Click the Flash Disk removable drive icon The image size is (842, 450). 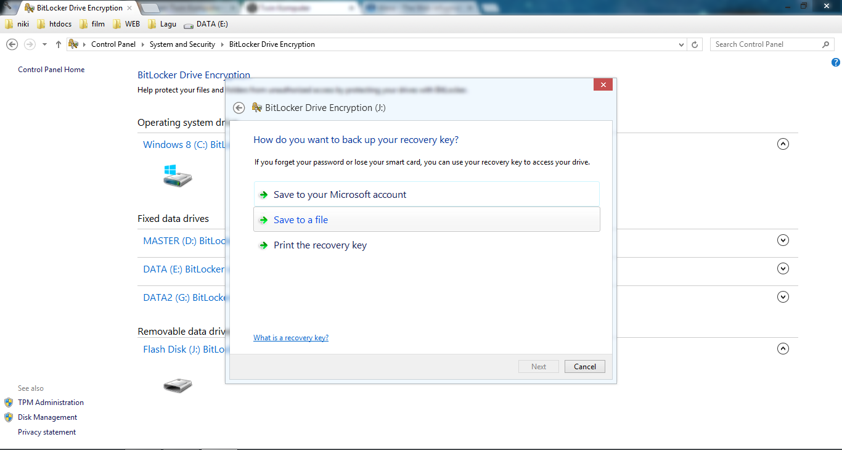tap(178, 385)
